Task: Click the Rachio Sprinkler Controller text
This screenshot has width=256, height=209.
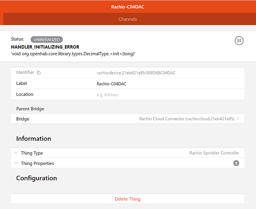Action: click(214, 153)
